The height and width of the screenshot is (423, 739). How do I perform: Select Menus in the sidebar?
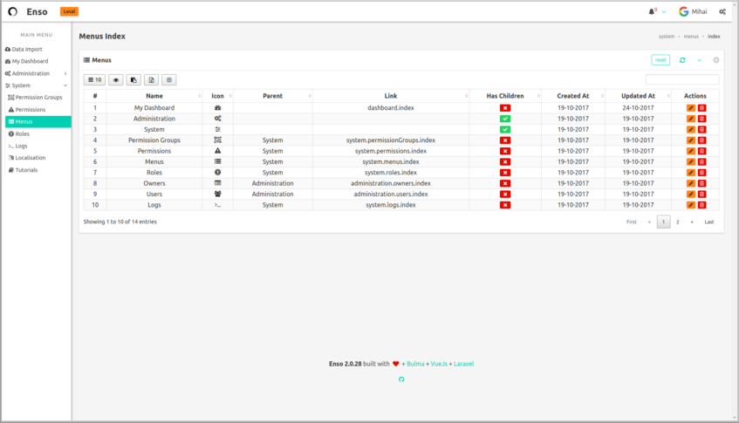coord(38,121)
